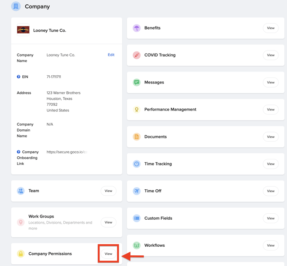This screenshot has width=287, height=266.
Task: Click the Workflows icon
Action: (x=137, y=245)
